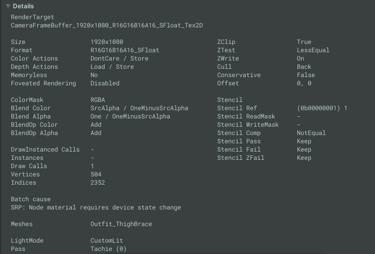
Task: Click the SRP batch cause message
Action: (96, 207)
